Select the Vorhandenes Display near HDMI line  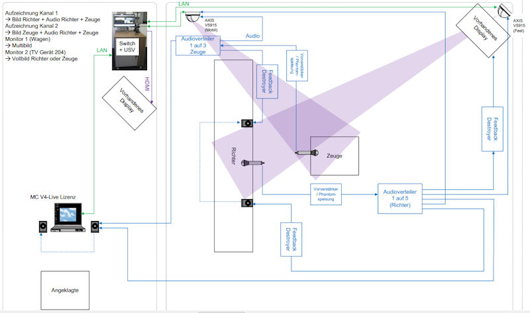[x=130, y=103]
